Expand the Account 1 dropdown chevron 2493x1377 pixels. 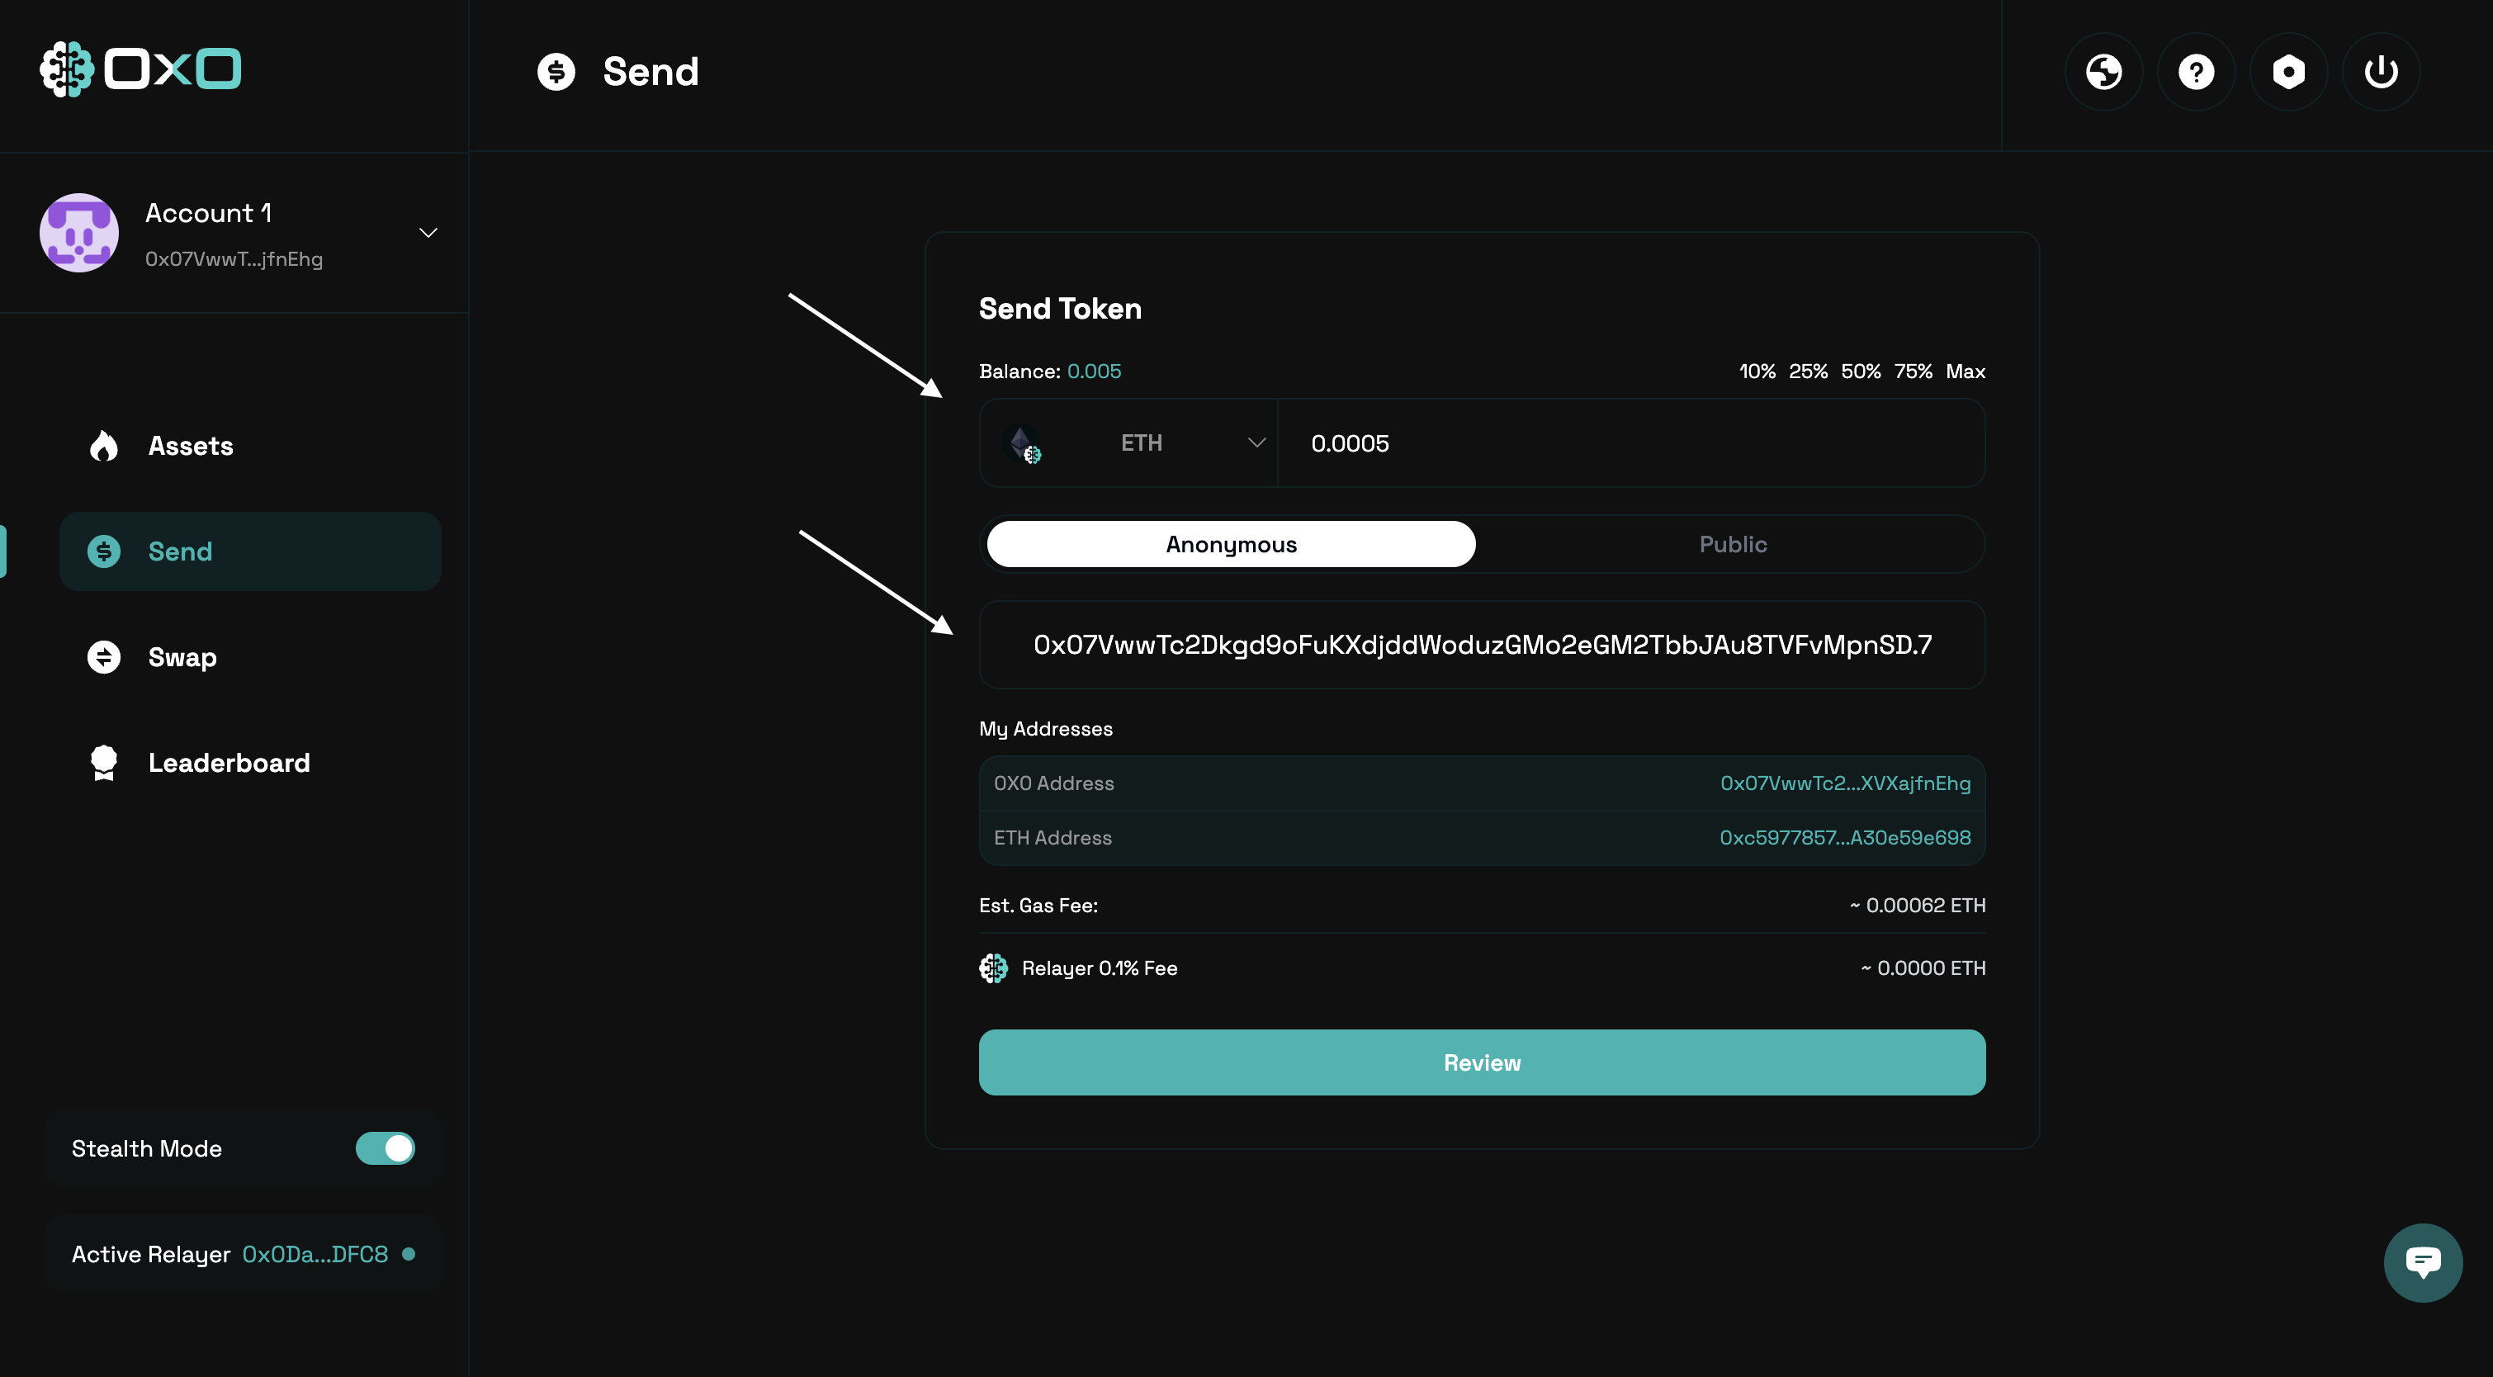(x=428, y=232)
